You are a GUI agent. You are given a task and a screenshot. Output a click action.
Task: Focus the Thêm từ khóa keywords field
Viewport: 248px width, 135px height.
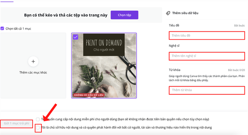point(207,90)
